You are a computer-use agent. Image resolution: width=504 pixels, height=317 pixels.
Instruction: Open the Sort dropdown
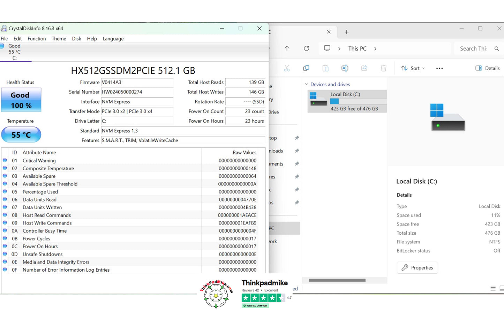[x=413, y=68]
